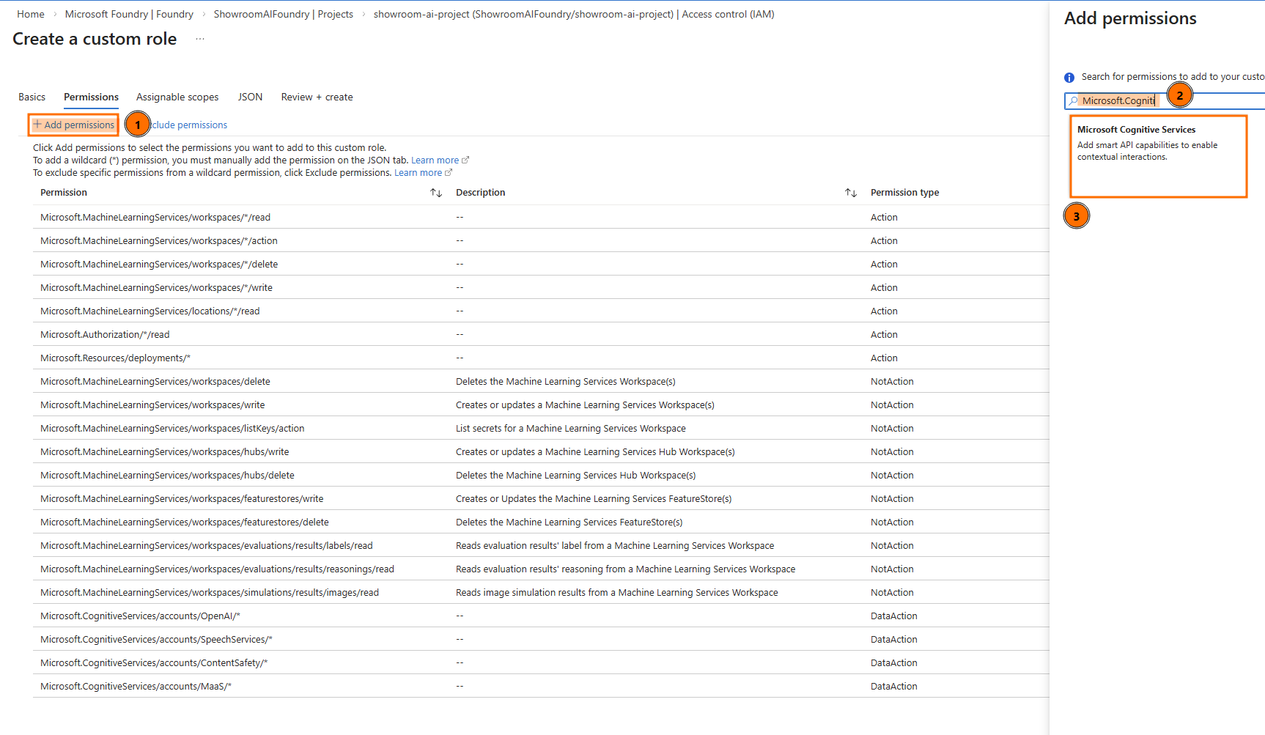1265x735 pixels.
Task: Open the Exclude permissions link
Action: click(x=191, y=125)
